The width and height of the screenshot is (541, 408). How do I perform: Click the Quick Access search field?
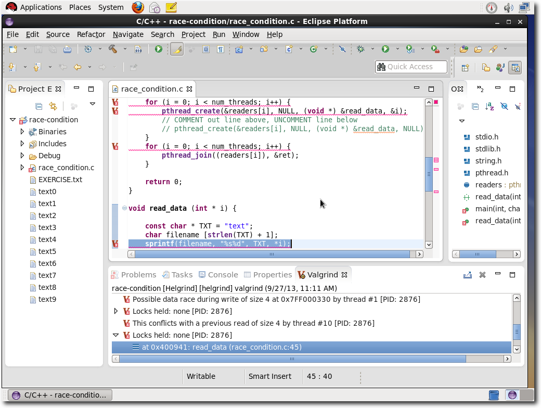tap(411, 67)
